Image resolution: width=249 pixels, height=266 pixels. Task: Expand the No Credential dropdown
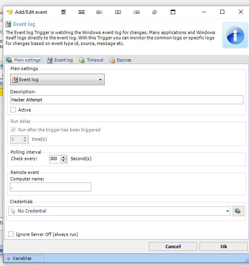pyautogui.click(x=227, y=211)
